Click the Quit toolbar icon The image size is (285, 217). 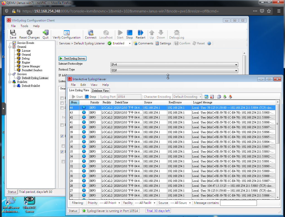(x=45, y=33)
